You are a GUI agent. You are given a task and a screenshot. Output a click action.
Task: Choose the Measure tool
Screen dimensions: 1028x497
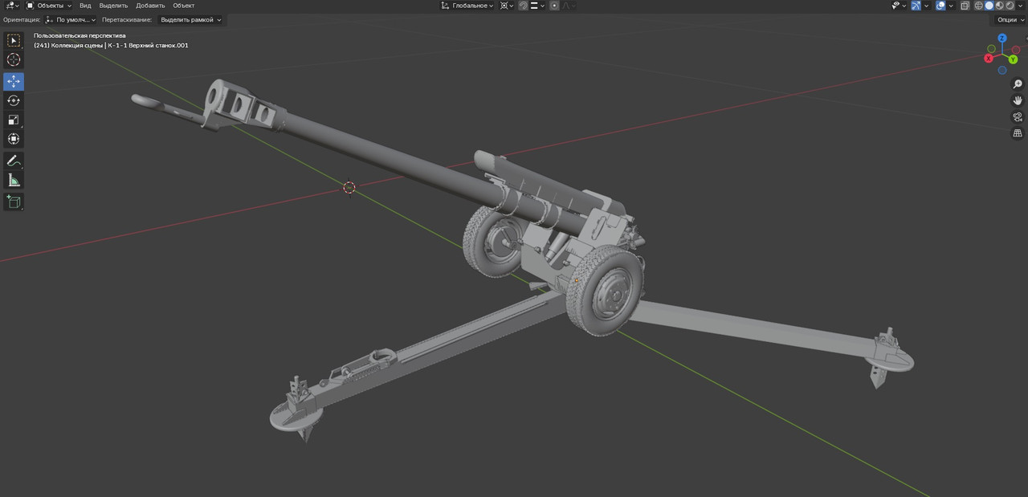tap(14, 180)
